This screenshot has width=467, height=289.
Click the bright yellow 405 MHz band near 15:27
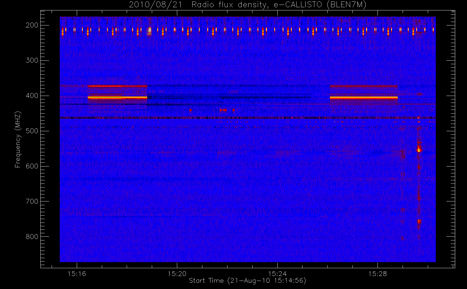364,98
